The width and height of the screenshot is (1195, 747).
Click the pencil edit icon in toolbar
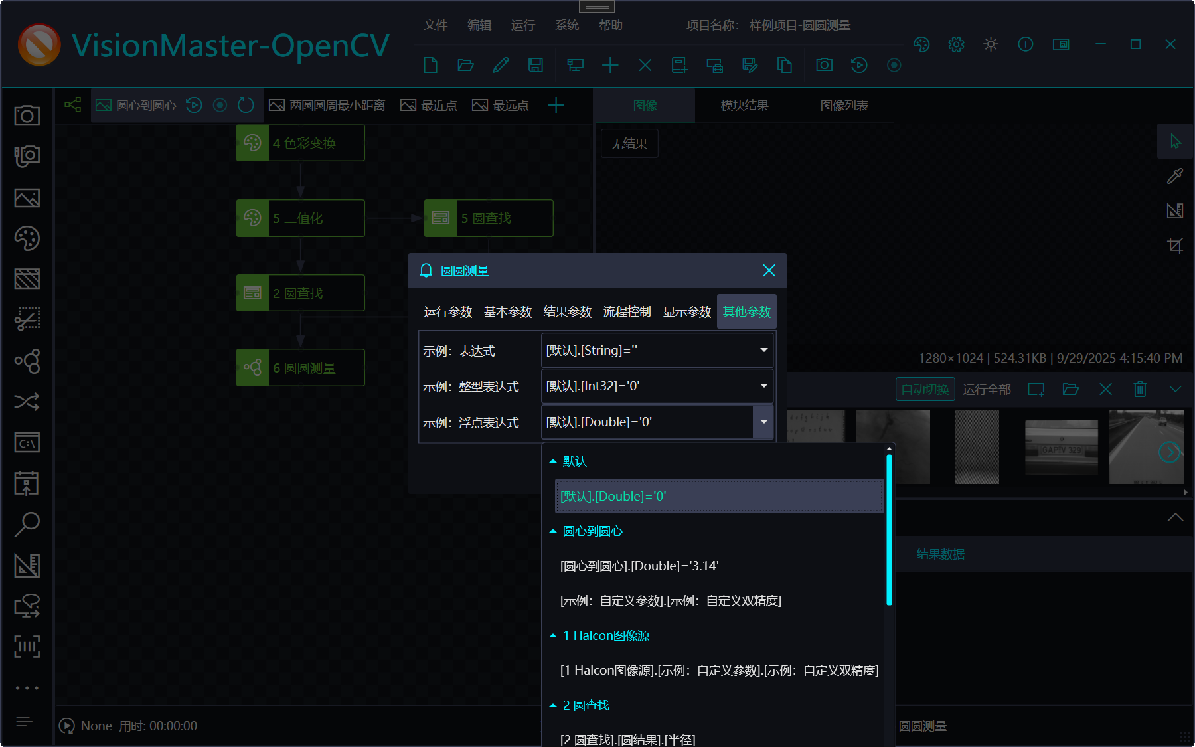[x=501, y=65]
